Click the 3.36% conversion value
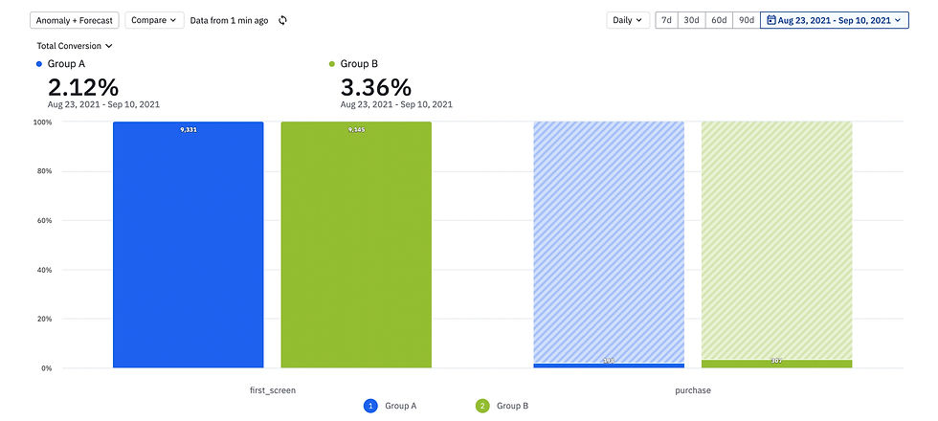 [x=376, y=88]
